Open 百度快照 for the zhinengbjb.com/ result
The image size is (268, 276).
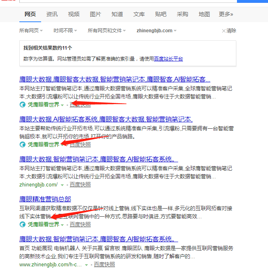pos(80,185)
